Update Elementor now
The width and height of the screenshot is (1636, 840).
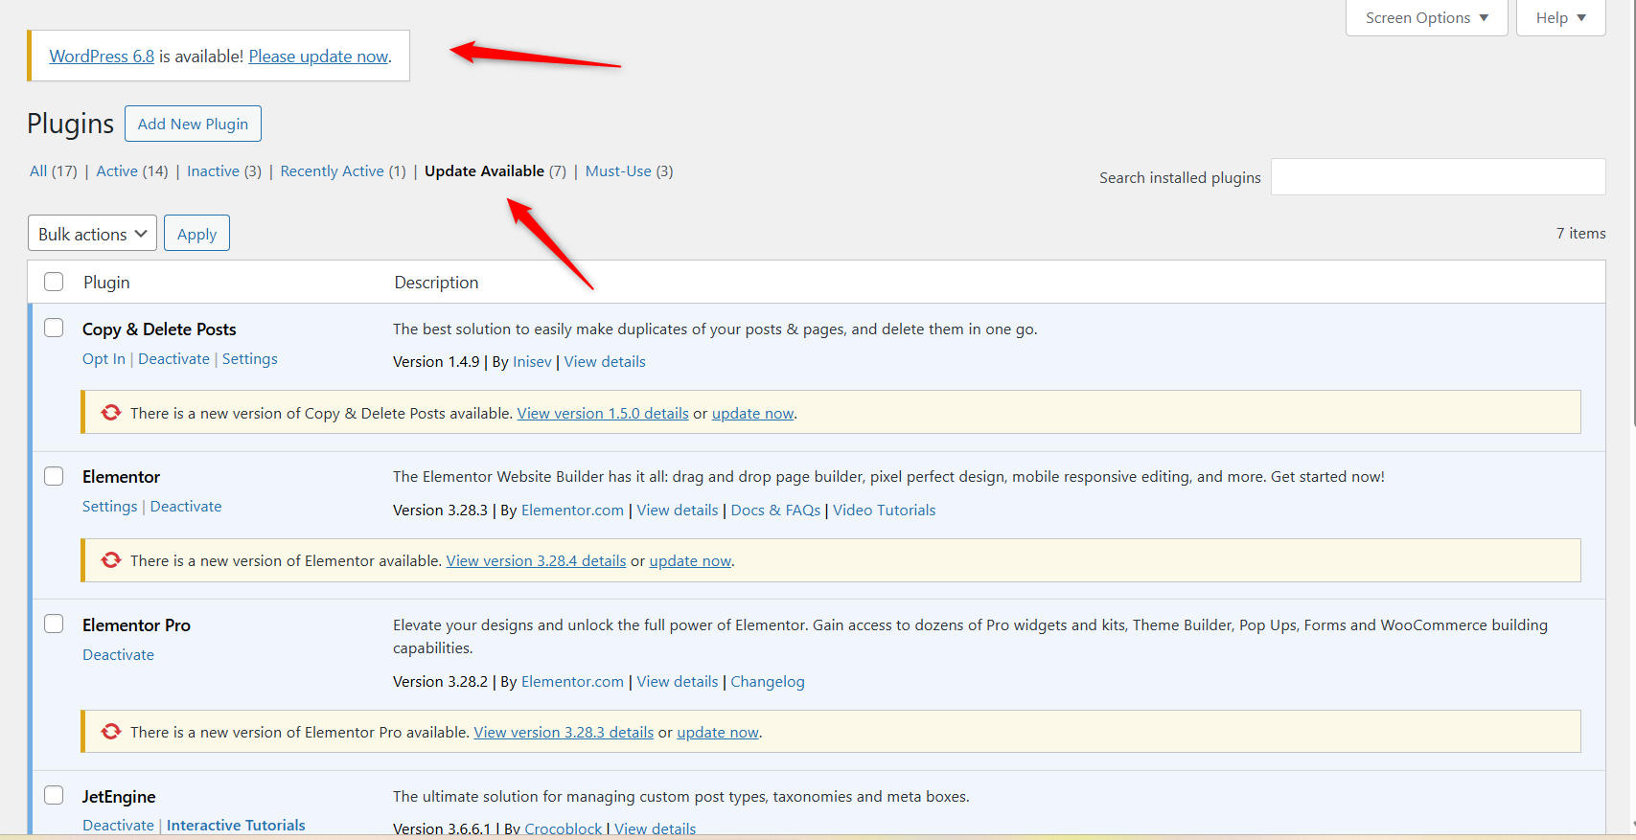click(690, 561)
